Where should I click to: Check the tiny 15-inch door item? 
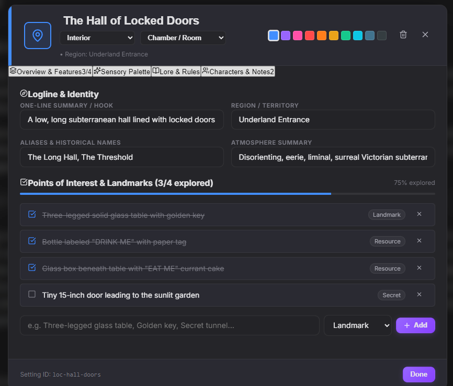click(32, 294)
